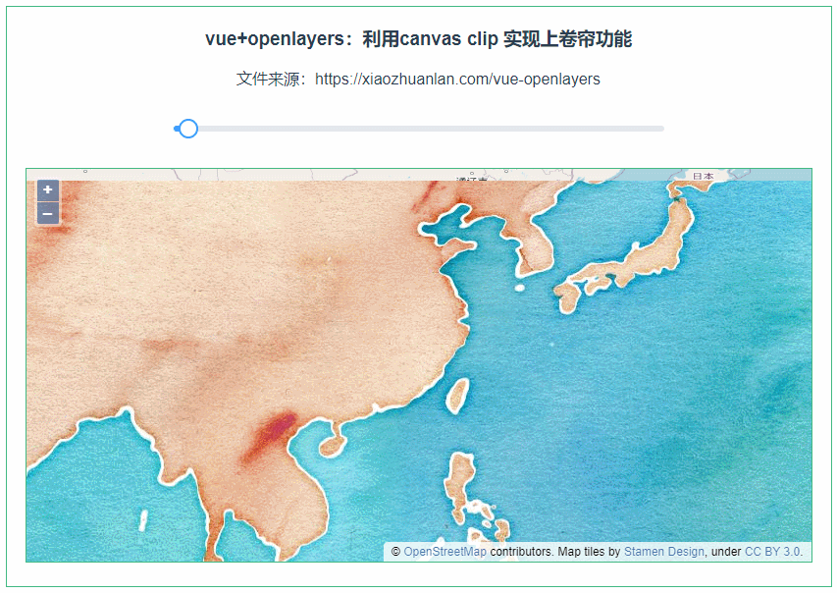
Task: Click Taiwan island on the watercolor map
Action: (x=457, y=396)
